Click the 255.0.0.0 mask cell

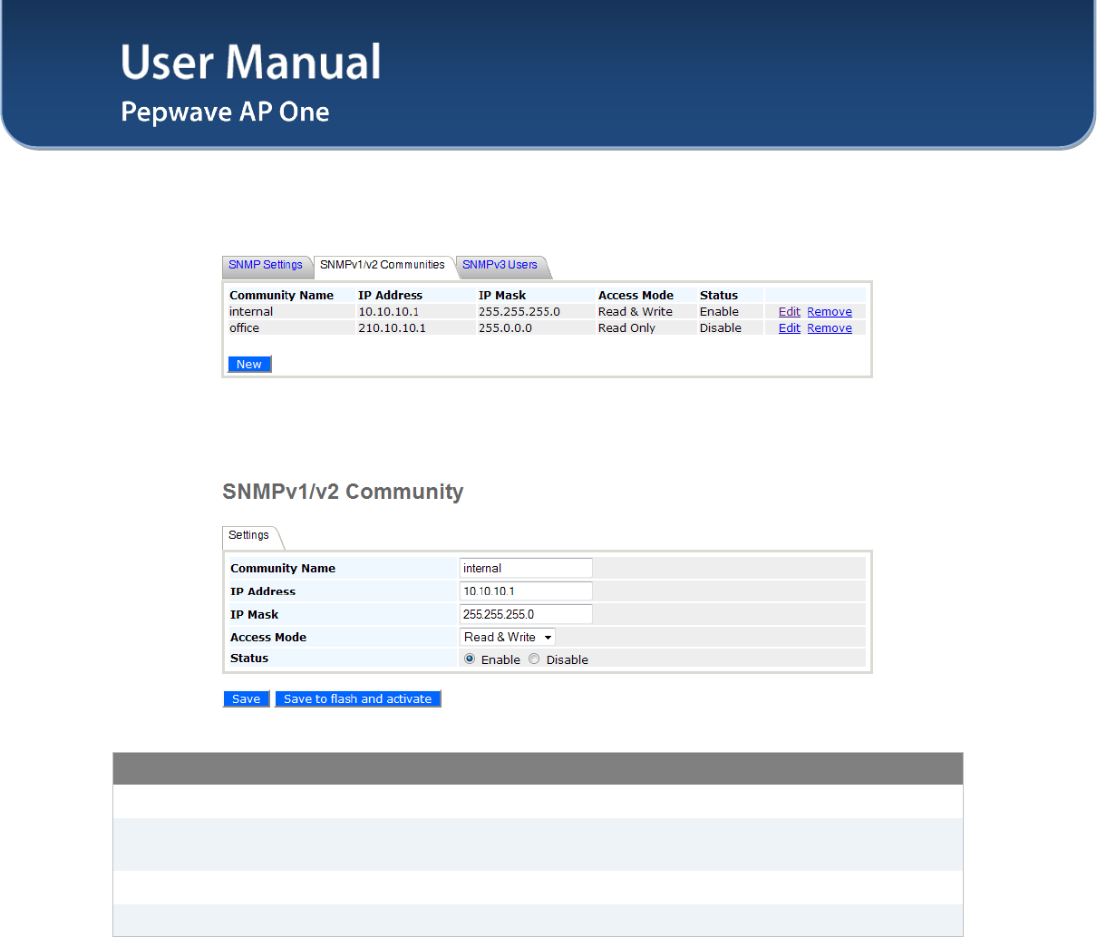pyautogui.click(x=536, y=328)
